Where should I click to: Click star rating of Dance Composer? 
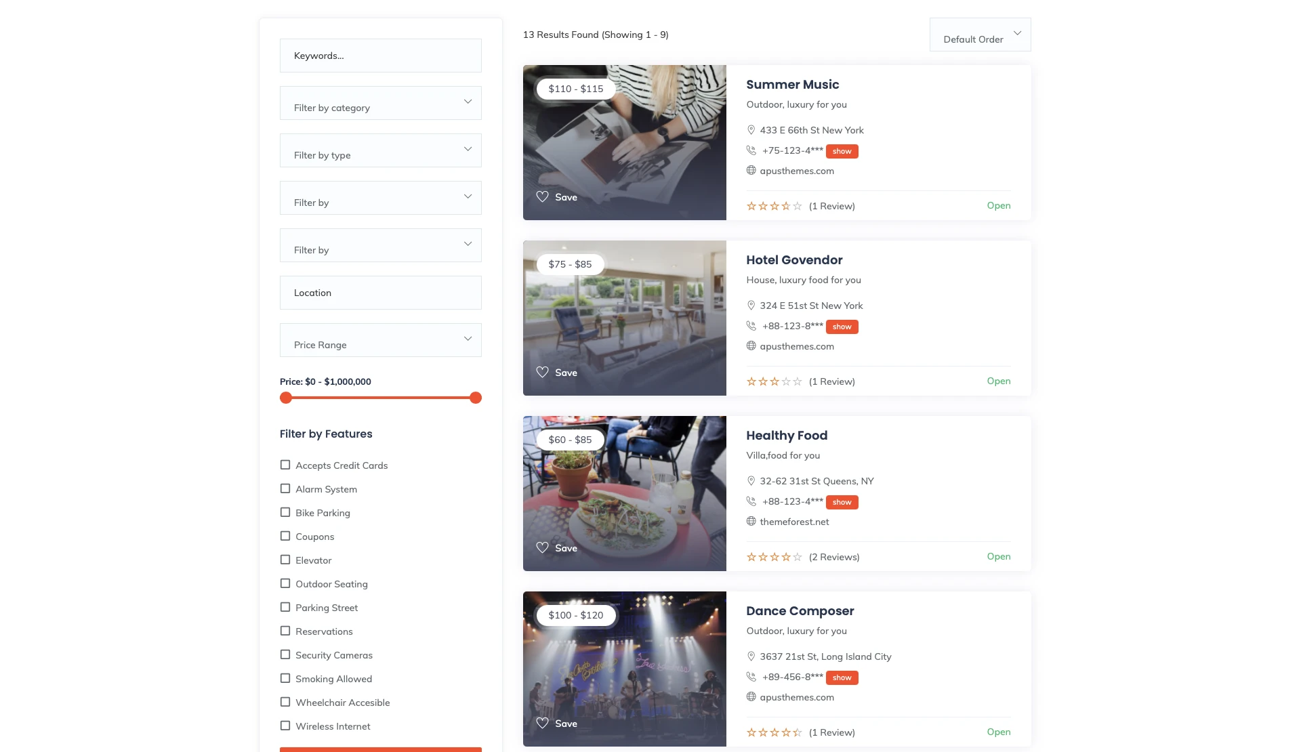[x=774, y=732]
